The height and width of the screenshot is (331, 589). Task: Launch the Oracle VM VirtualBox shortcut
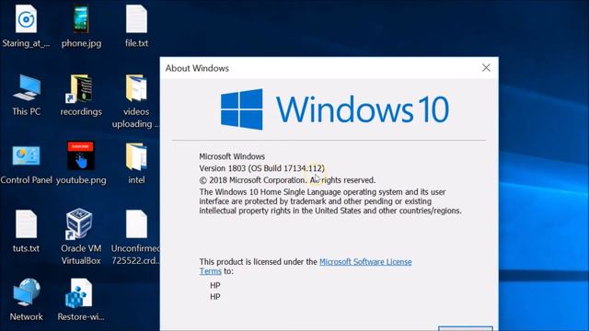79,224
